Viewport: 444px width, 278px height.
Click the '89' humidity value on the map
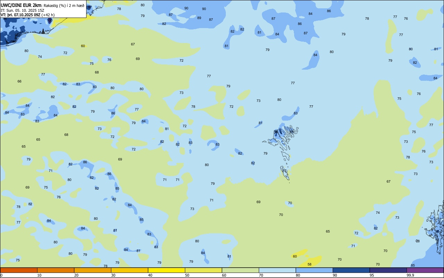click(199, 18)
